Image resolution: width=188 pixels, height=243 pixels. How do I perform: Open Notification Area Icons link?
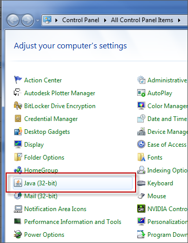pyautogui.click(x=55, y=209)
